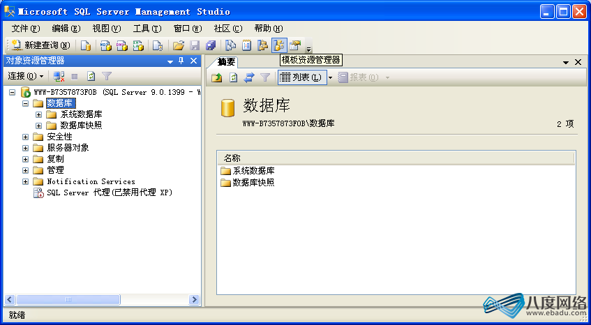This screenshot has width=591, height=325.
Task: Show the Registered Servers window
Action: pos(230,45)
